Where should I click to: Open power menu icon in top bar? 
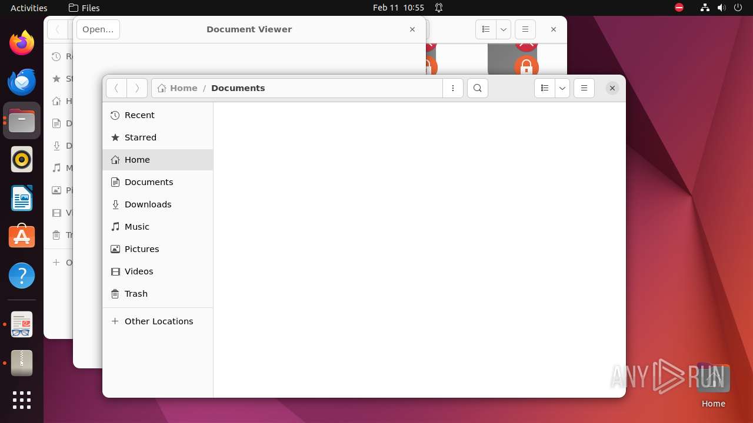pyautogui.click(x=738, y=8)
